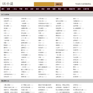93x93 pixels.
Task: Open the 全部小说 page from the nav bar
Action: click(x=86, y=9)
